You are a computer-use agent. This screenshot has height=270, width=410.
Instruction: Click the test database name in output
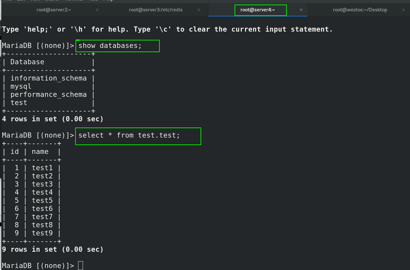[x=19, y=102]
